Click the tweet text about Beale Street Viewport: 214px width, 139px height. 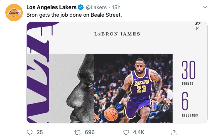[x=74, y=15]
